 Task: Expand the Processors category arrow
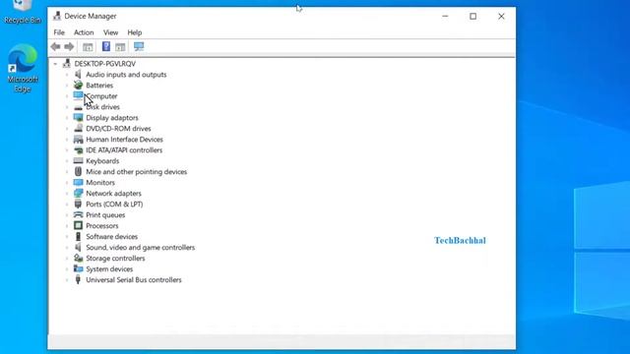coord(67,226)
